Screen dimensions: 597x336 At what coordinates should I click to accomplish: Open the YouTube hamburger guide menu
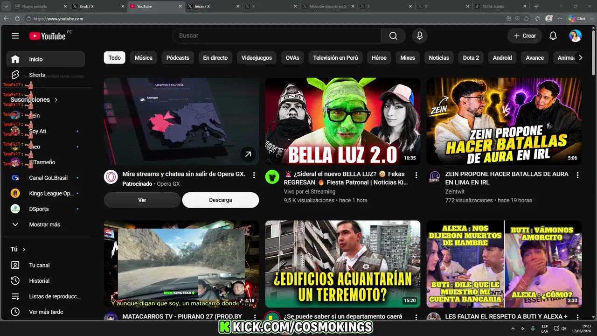point(15,36)
